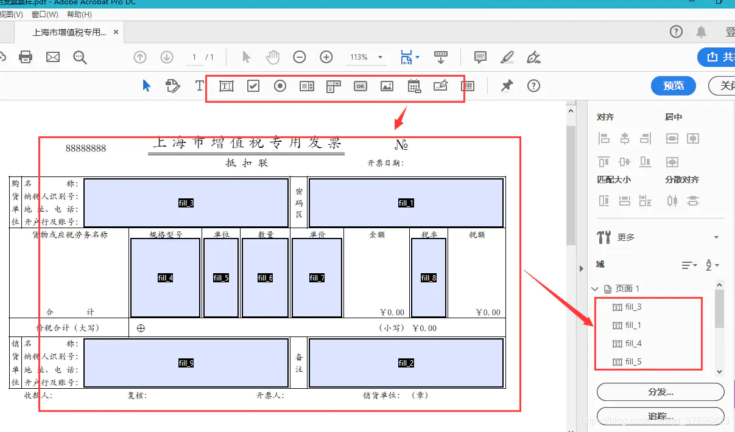Screen dimensions: 735x432
Task: Select fill_5 in the fields list
Action: click(633, 362)
